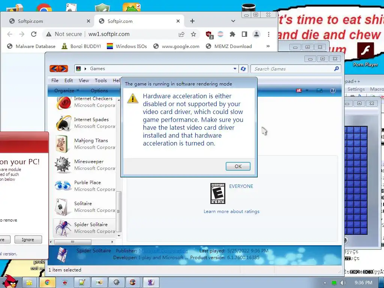Click the Not secure warning in address bar
384x288 pixels.
coord(64,34)
